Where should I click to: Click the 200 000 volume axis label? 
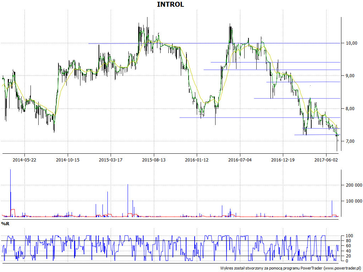click(x=354, y=185)
